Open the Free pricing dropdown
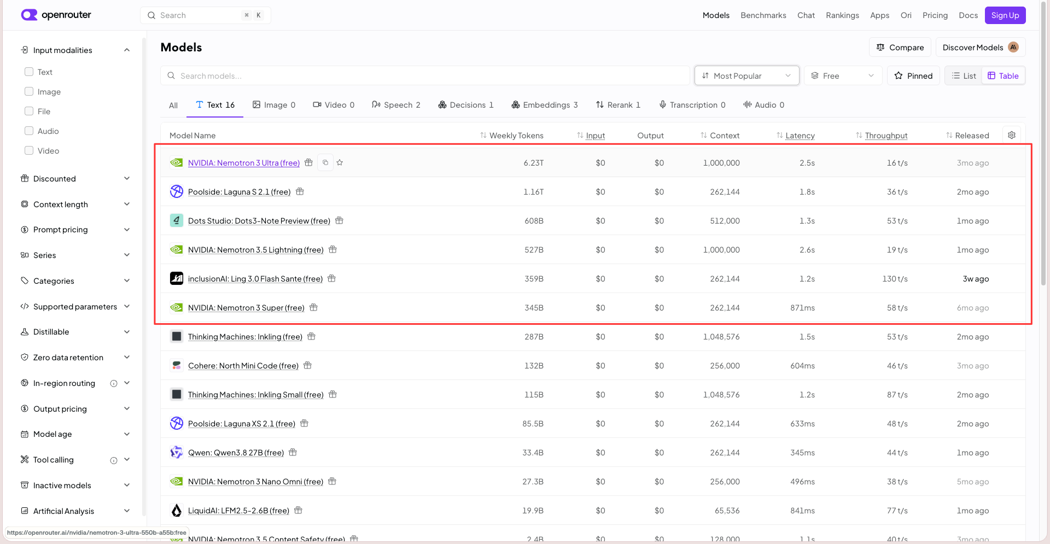Viewport: 1050px width, 544px height. pos(843,75)
